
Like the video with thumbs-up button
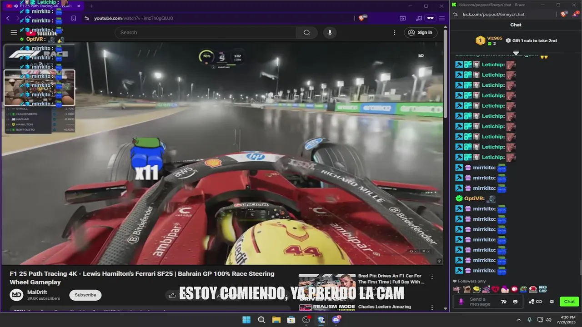coord(172,295)
